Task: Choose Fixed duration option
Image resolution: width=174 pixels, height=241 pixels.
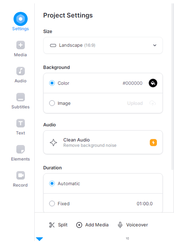Action: tap(52, 204)
